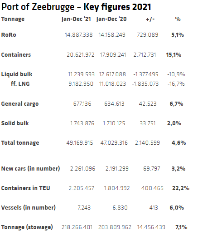Click the % column header

[178, 19]
